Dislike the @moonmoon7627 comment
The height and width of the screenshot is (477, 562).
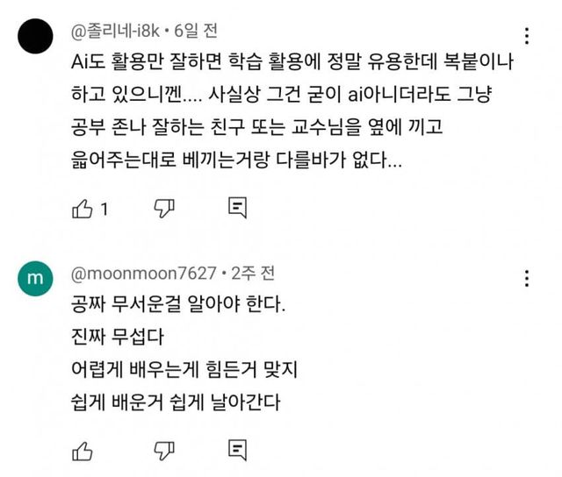[x=163, y=451]
